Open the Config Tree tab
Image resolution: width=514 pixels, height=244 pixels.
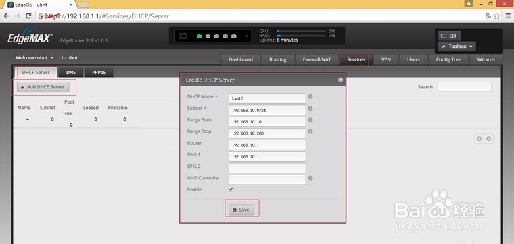point(448,59)
